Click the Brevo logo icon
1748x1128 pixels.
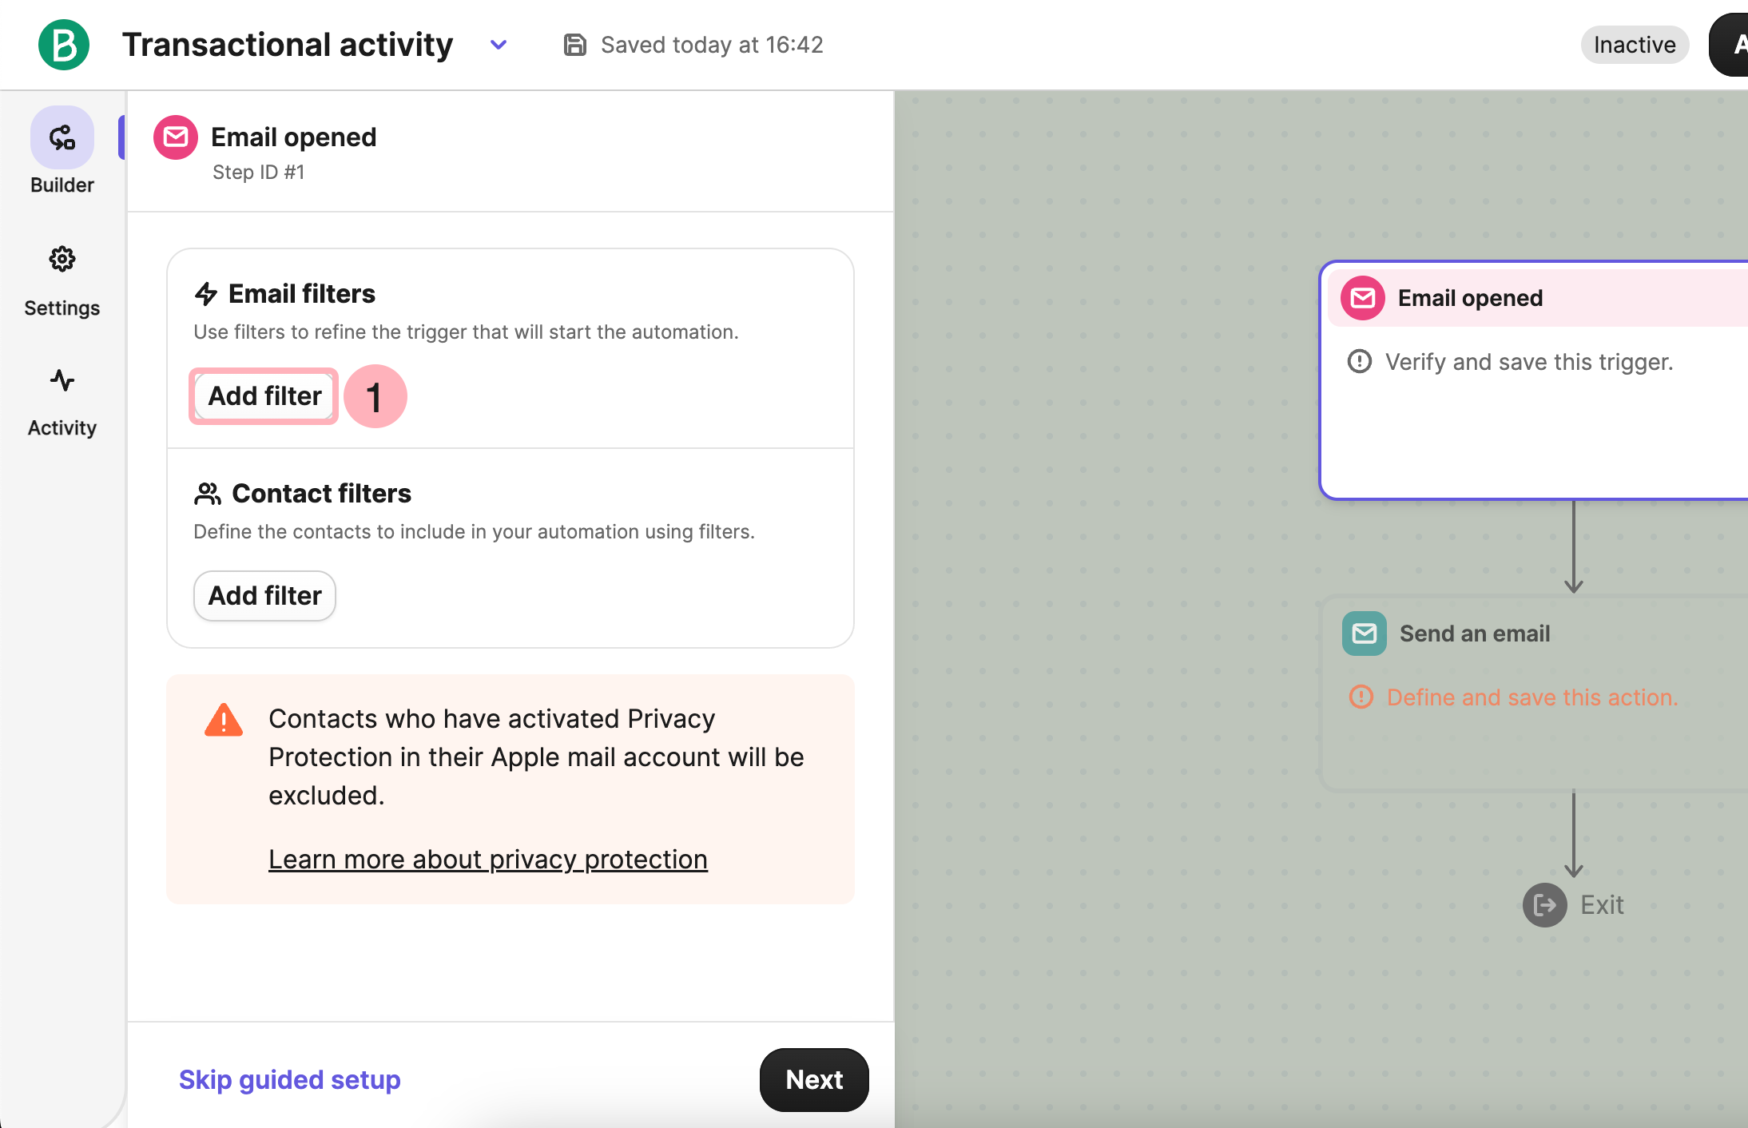[64, 45]
